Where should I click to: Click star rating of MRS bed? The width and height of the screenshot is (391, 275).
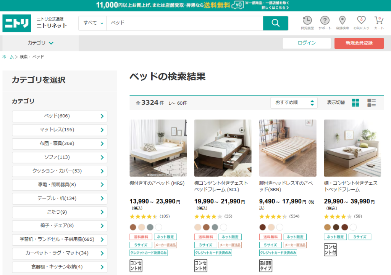point(144,216)
